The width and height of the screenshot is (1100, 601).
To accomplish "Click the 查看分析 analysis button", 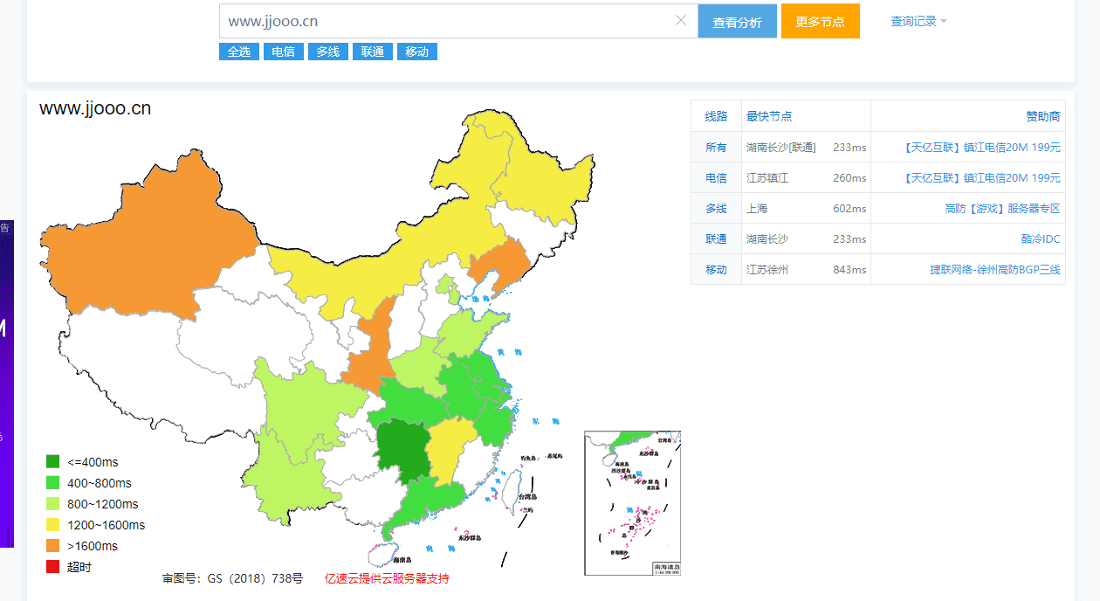I will pyautogui.click(x=737, y=21).
